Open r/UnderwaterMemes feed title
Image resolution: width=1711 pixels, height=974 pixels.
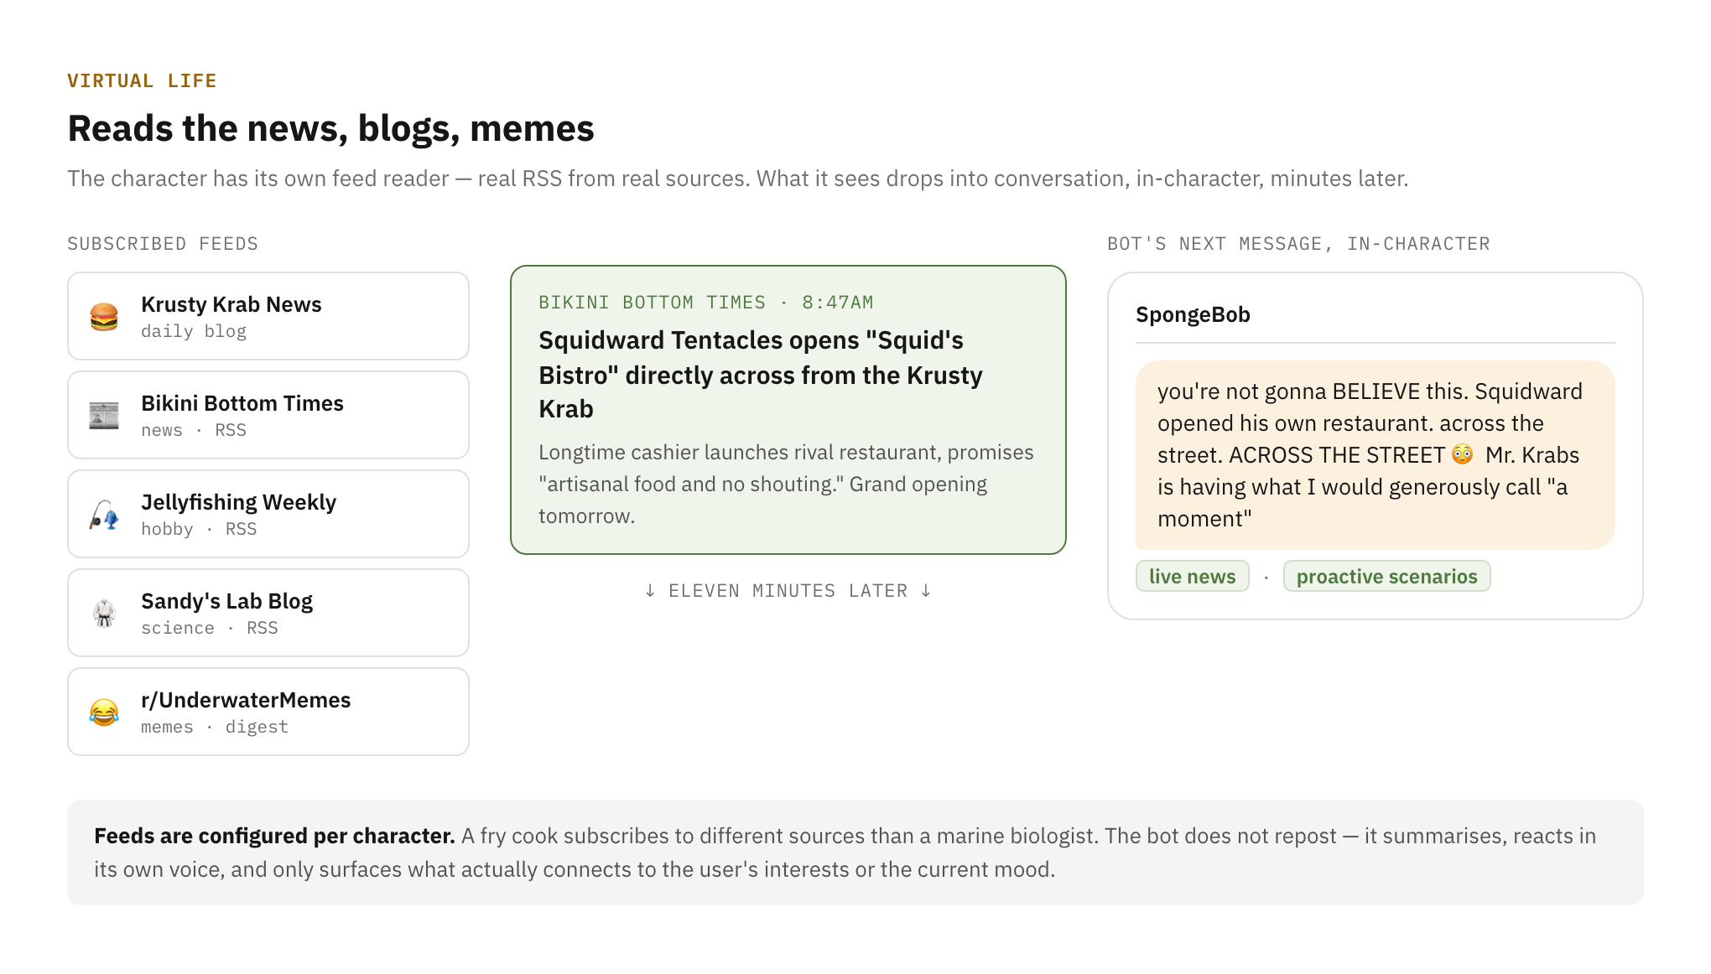pos(246,700)
